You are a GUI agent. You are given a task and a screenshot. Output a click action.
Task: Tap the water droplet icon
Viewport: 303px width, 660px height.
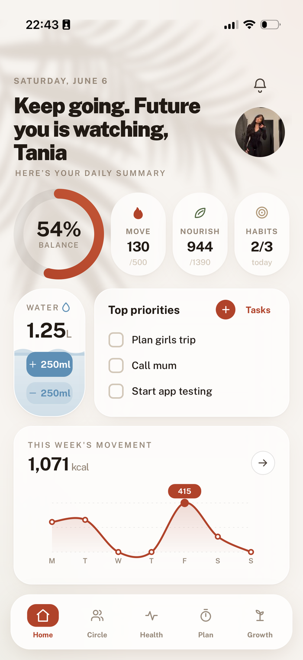[66, 307]
